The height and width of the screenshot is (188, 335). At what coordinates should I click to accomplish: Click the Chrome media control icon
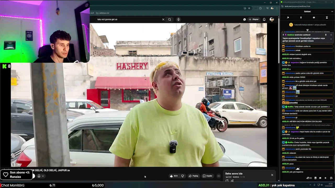click(x=267, y=8)
